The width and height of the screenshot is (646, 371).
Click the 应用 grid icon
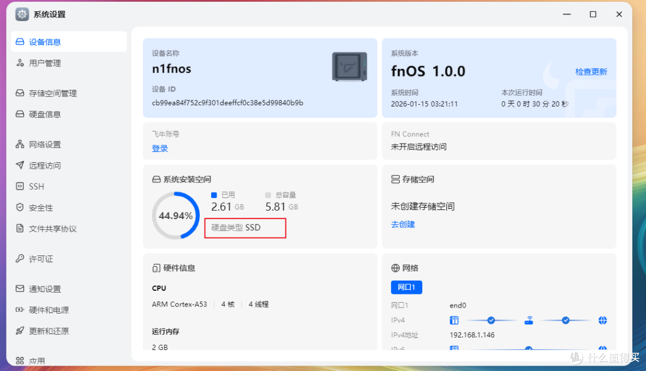point(20,361)
